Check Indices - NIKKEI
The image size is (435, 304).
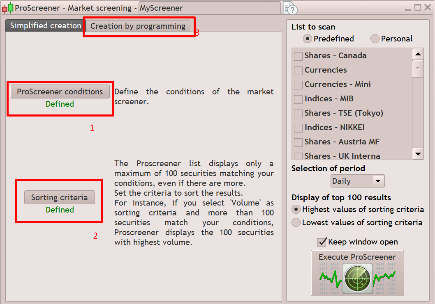click(x=298, y=128)
